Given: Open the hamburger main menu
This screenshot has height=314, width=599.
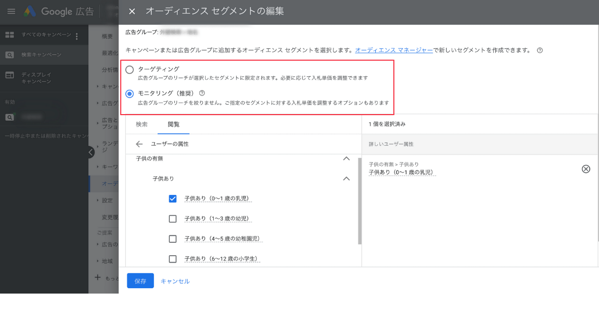Looking at the screenshot, I should click(x=11, y=11).
